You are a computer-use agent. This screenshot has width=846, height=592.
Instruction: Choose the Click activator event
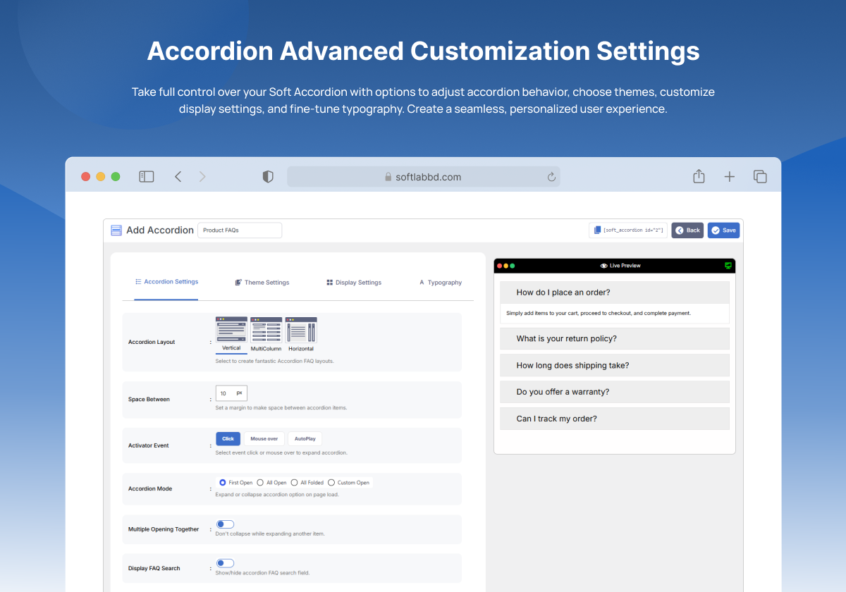[x=228, y=439]
